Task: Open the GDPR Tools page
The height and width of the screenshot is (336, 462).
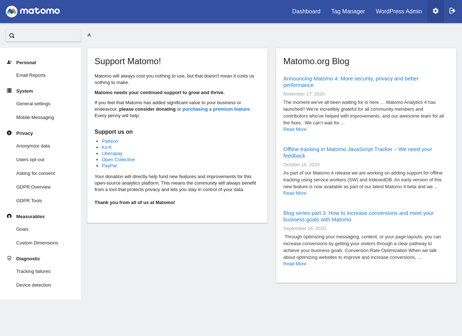Action: pyautogui.click(x=29, y=201)
